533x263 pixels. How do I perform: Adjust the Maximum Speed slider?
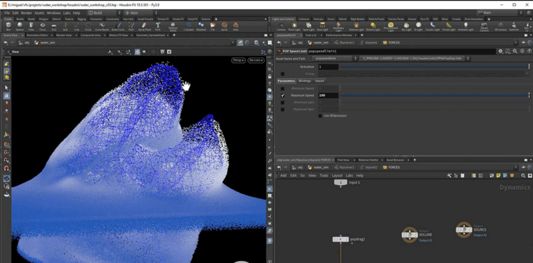click(x=434, y=95)
